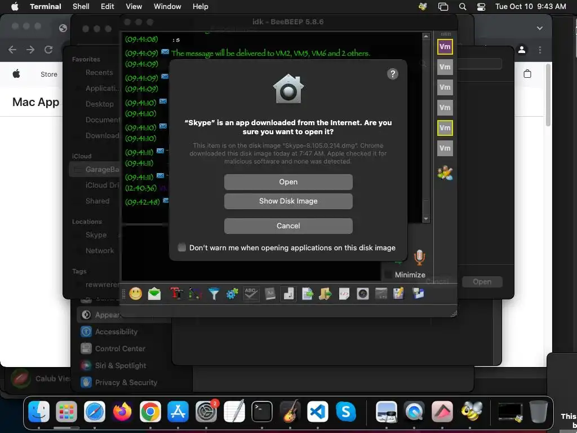The image size is (577, 433).
Task: Check Don't warn me when opening applications
Action: point(182,247)
